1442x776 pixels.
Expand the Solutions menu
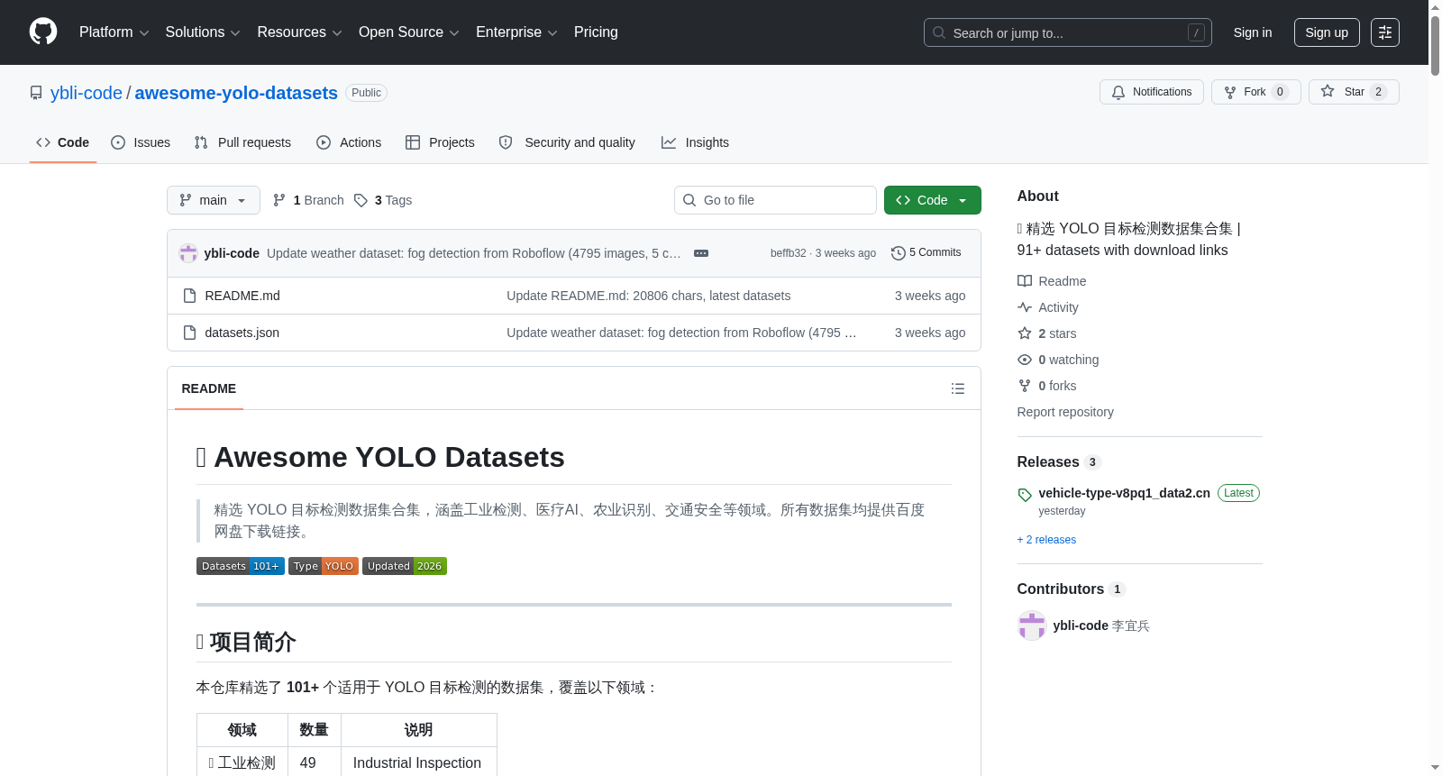pyautogui.click(x=203, y=32)
